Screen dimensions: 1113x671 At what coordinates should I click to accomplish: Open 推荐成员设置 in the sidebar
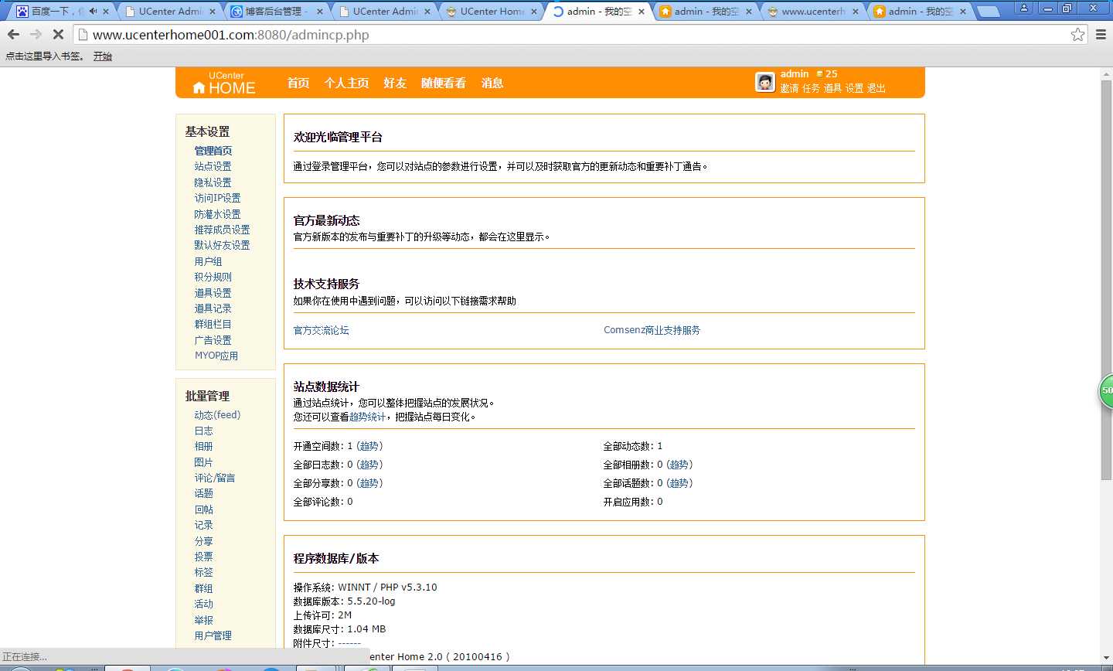[x=222, y=230]
